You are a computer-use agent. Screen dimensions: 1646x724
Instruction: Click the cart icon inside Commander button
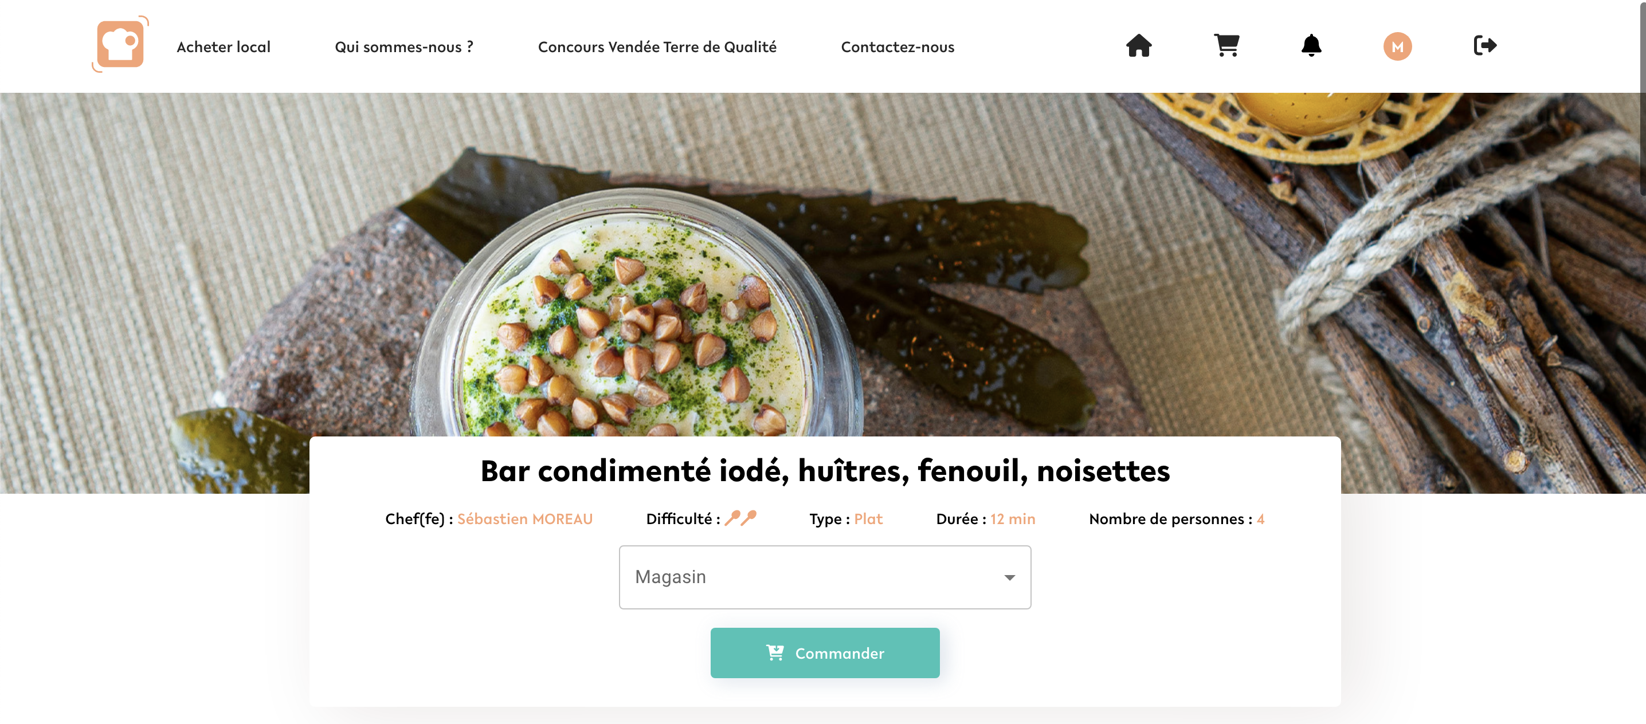(x=774, y=652)
